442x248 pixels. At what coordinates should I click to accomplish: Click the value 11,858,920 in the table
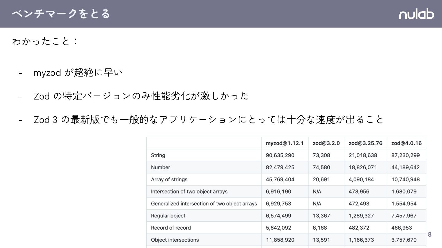(x=280, y=240)
